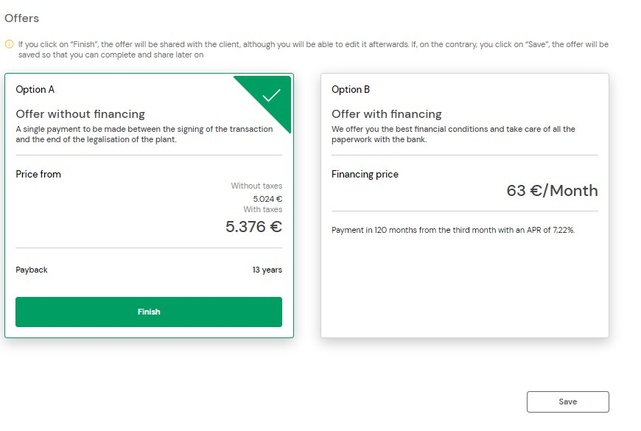641x431 pixels.
Task: Select the Option A card title
Action: tap(35, 90)
